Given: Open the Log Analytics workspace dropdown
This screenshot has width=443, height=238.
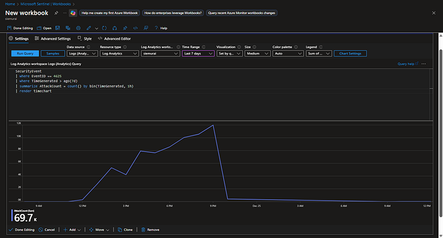Looking at the screenshot, I should point(161,53).
